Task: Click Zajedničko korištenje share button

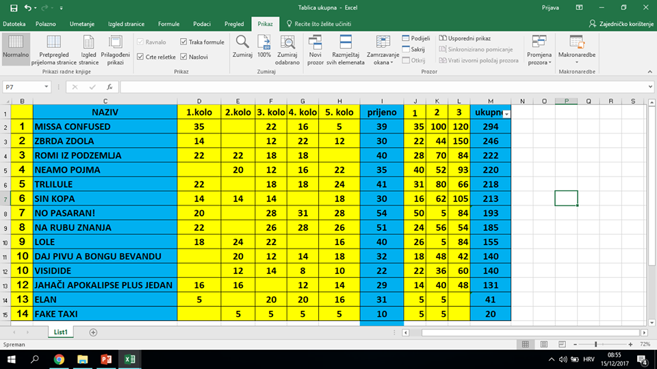Action: 621,24
